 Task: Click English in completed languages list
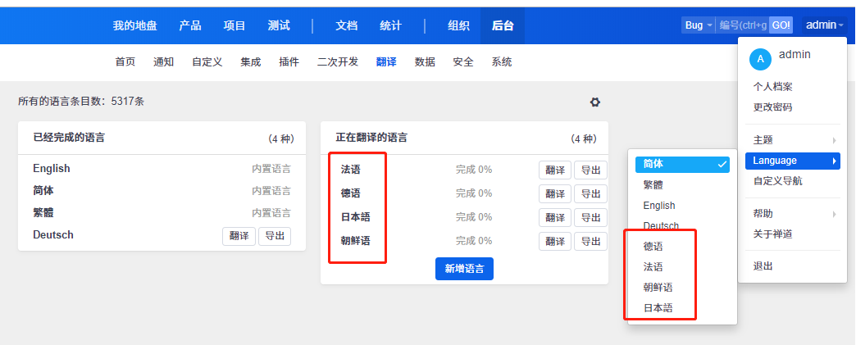click(x=52, y=169)
